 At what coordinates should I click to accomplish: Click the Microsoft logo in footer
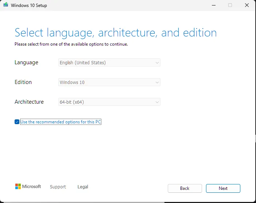[28, 187]
